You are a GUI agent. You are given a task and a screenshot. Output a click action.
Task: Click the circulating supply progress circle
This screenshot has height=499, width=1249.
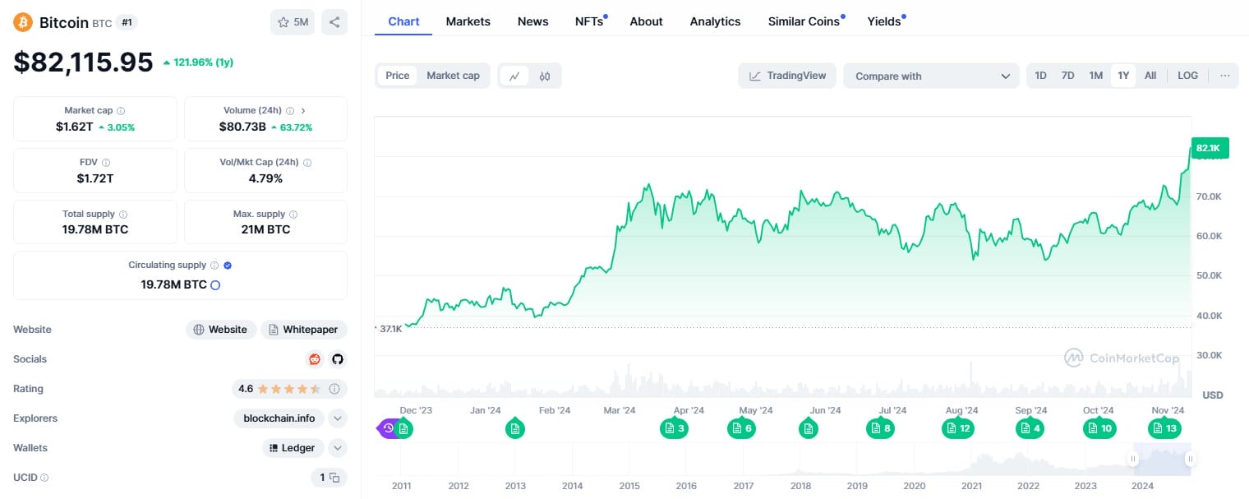point(215,285)
